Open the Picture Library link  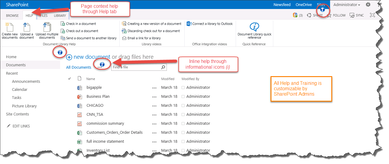click(24, 106)
